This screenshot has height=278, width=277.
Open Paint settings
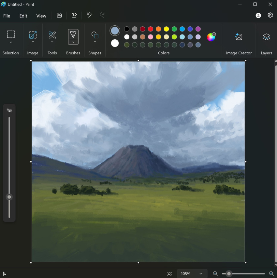270,15
